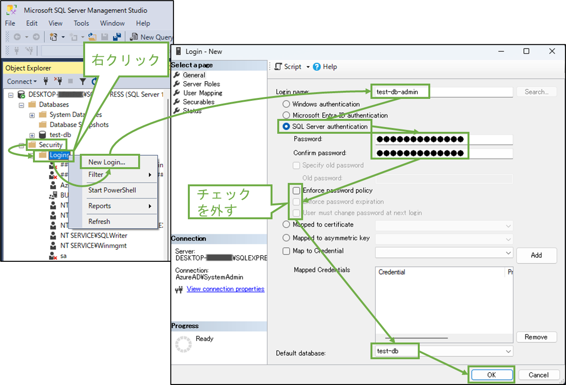The height and width of the screenshot is (385, 566).
Task: Click the sa login user icon
Action: pos(53,256)
